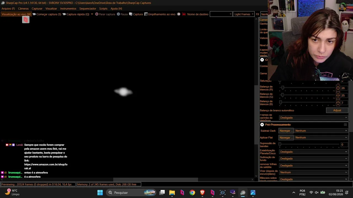Click the grey circular icon after Empilhamento
The width and height of the screenshot is (353, 198).
(x=179, y=14)
